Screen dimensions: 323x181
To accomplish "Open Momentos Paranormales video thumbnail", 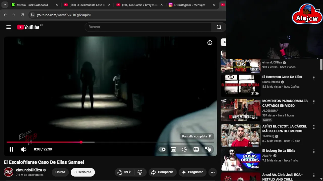I will coord(240,110).
